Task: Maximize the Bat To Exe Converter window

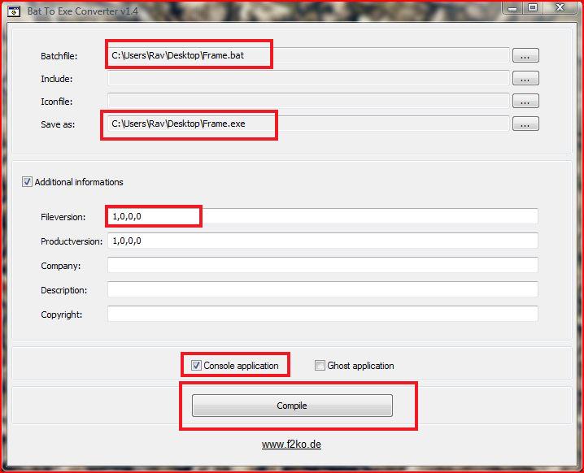Action: tap(533, 8)
